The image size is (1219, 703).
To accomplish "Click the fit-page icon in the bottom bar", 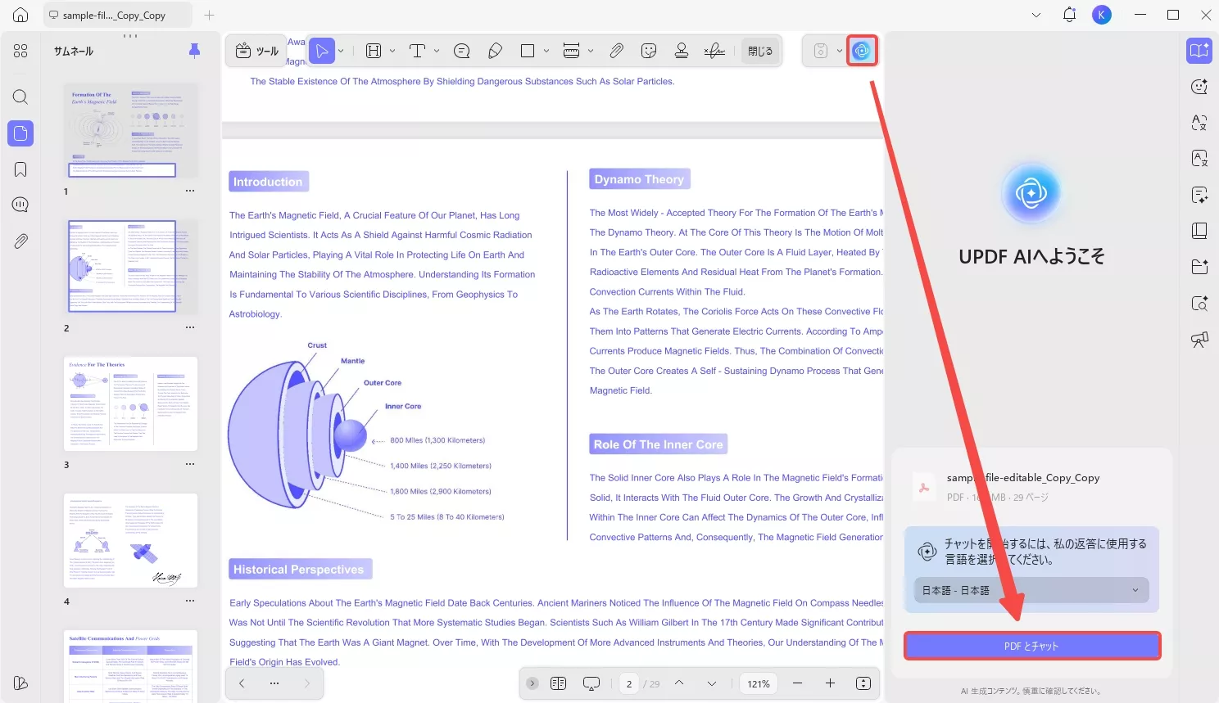I will click(x=863, y=683).
